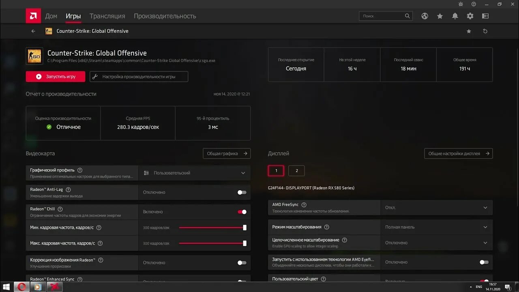519x292 pixels.
Task: Open the settings gear icon
Action: pos(470,16)
